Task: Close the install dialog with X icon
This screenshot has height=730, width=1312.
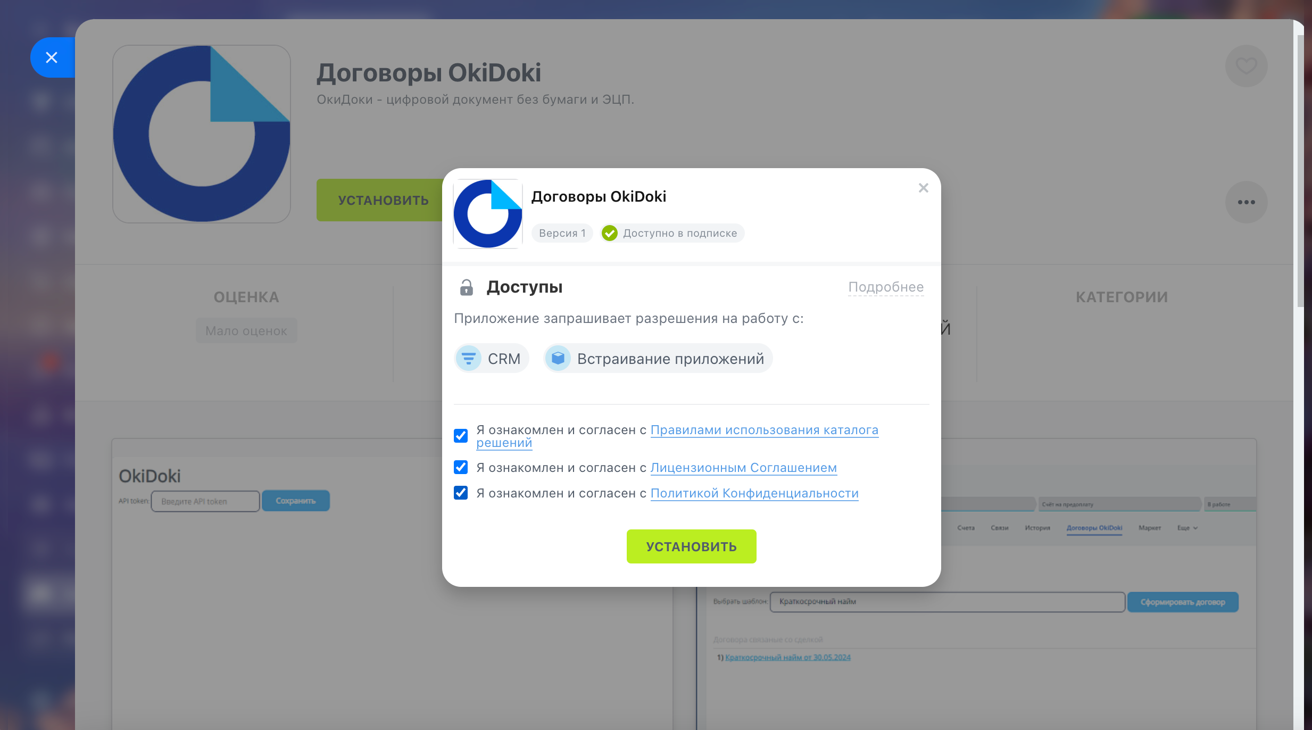Action: click(923, 188)
